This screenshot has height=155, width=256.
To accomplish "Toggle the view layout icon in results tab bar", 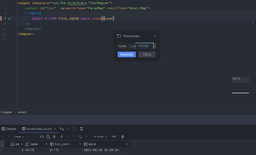I will [x=81, y=129].
